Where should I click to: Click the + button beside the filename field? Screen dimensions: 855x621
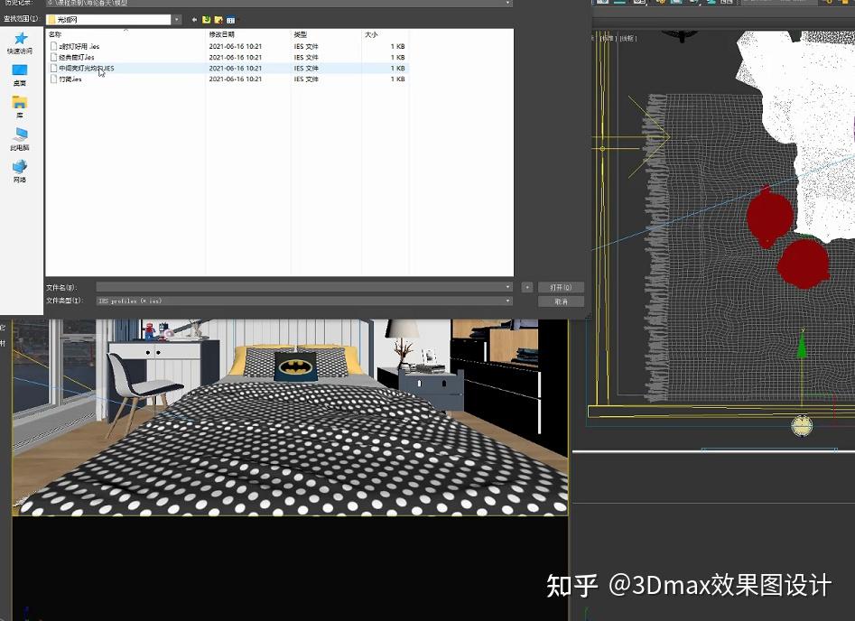click(526, 287)
